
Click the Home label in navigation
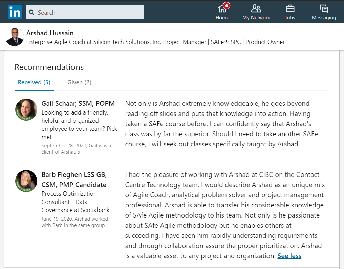tap(222, 18)
